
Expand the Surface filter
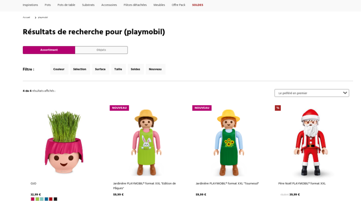click(100, 69)
